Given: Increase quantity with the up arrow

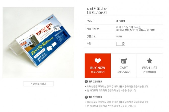Looking at the screenshot, I should tap(124, 43).
